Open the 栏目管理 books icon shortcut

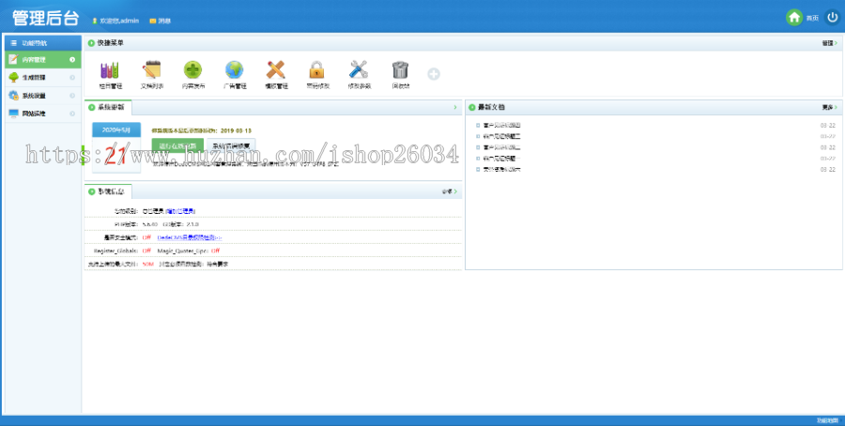click(111, 70)
